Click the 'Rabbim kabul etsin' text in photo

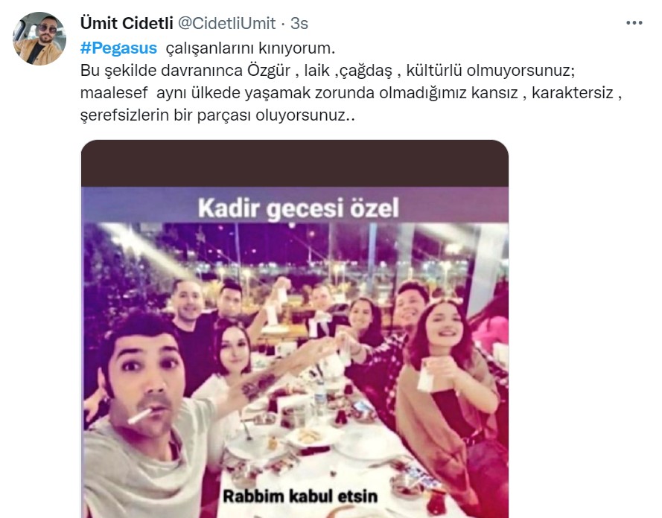pos(300,496)
